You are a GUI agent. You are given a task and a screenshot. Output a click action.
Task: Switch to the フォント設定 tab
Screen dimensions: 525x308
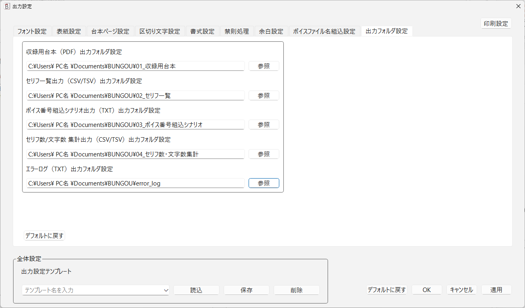[x=32, y=31]
